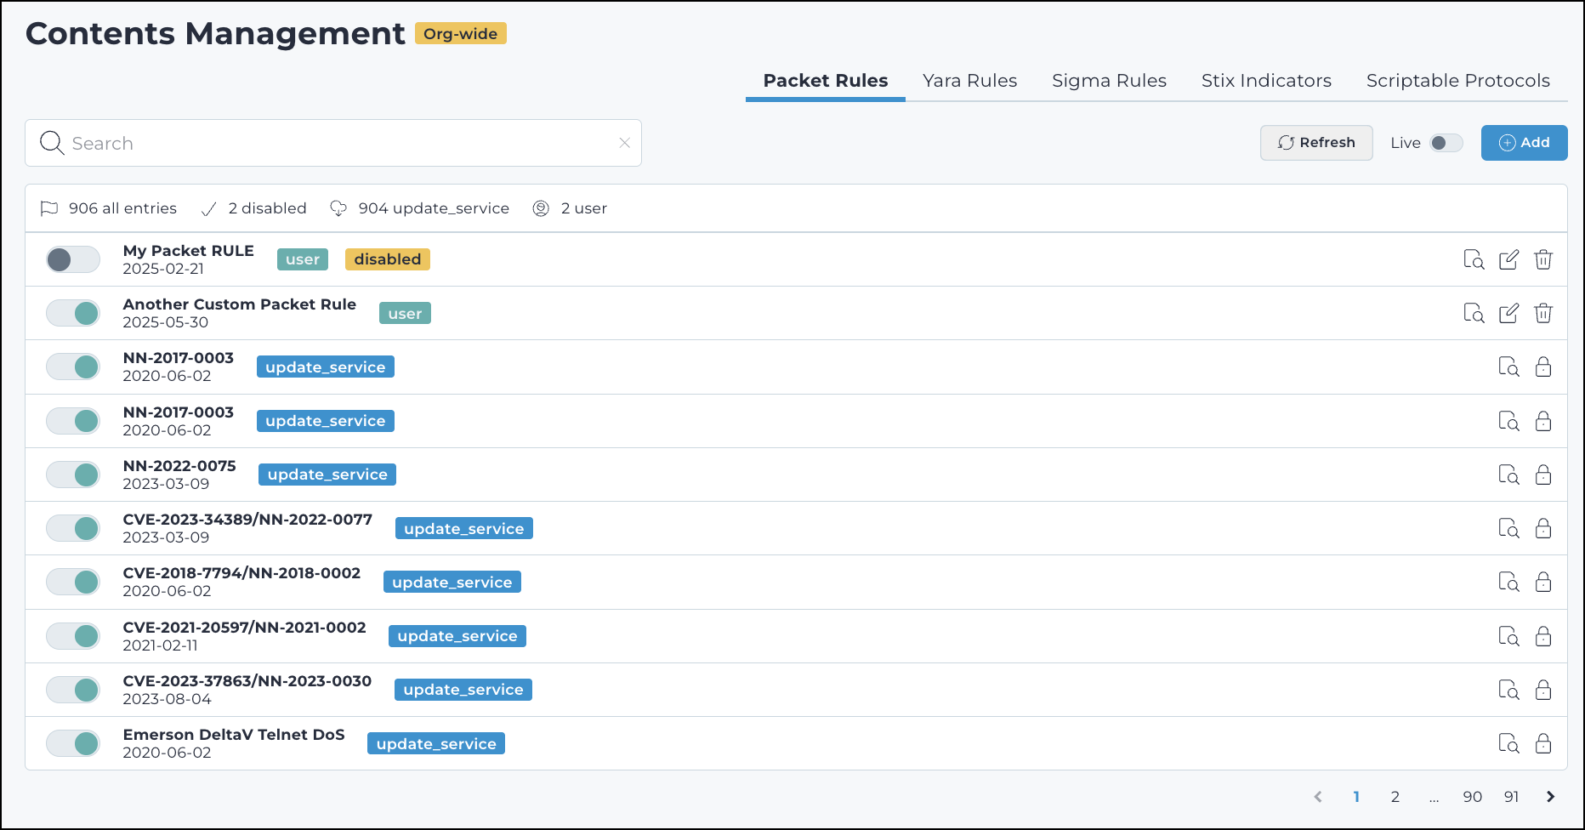This screenshot has height=830, width=1585.
Task: Delete Another Custom Packet Rule
Action: [x=1543, y=313]
